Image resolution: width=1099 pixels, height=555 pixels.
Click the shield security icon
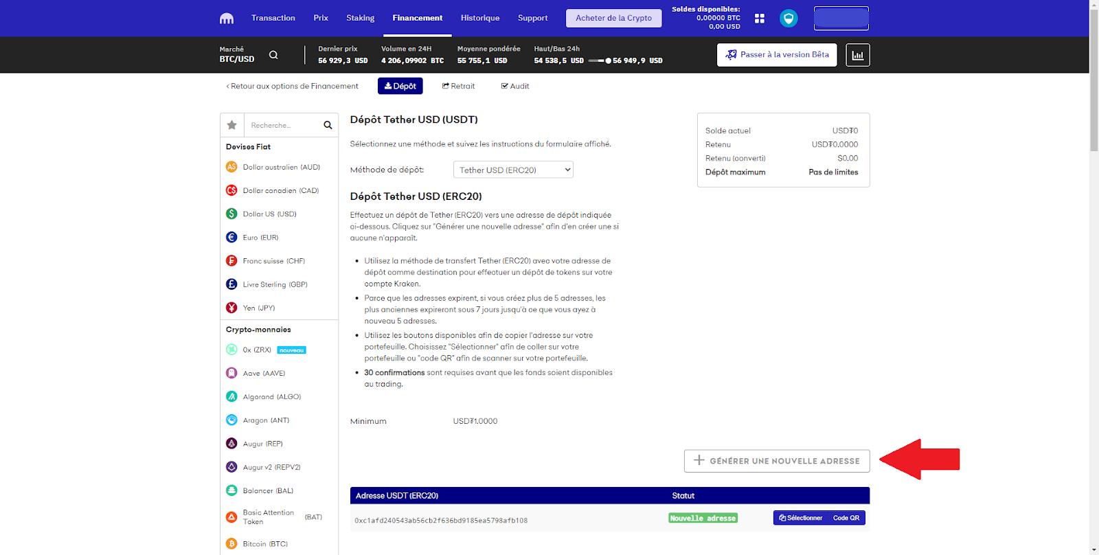pos(789,19)
